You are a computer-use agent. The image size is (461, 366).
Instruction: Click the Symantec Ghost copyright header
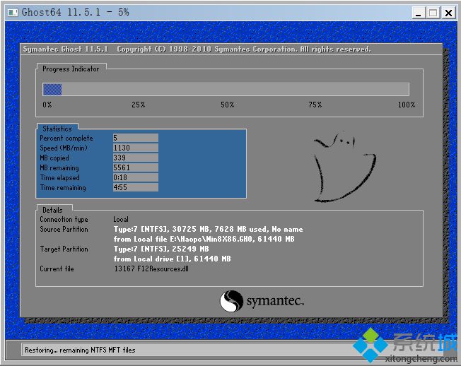[197, 49]
